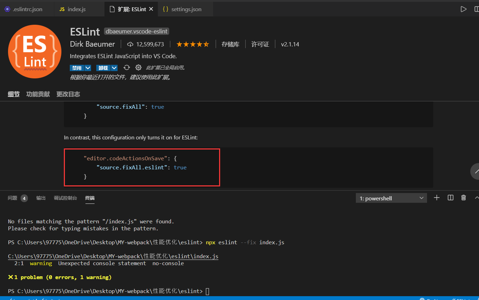Click the Run play icon in editor toolbar

coord(463,9)
